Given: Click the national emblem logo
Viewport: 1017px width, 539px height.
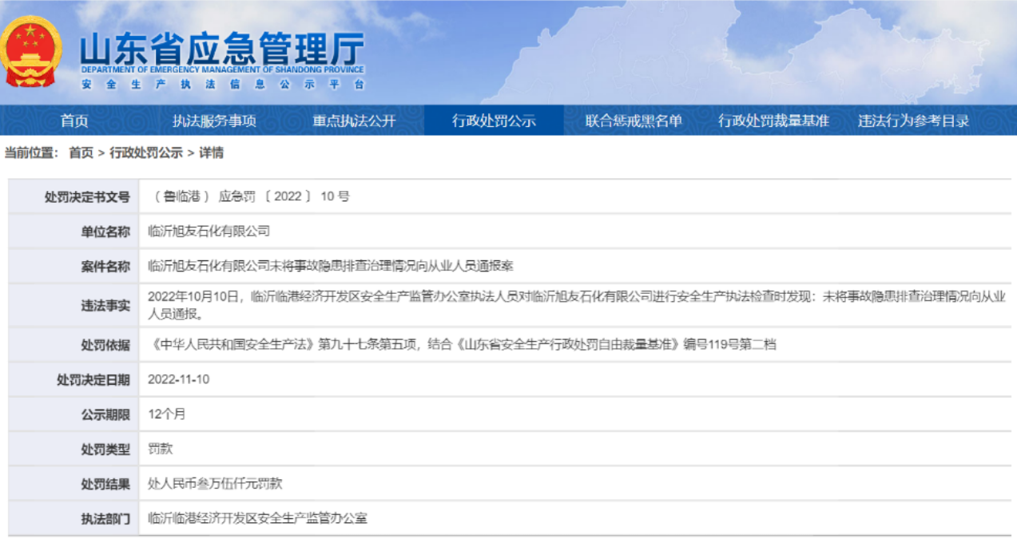Looking at the screenshot, I should click(x=30, y=51).
